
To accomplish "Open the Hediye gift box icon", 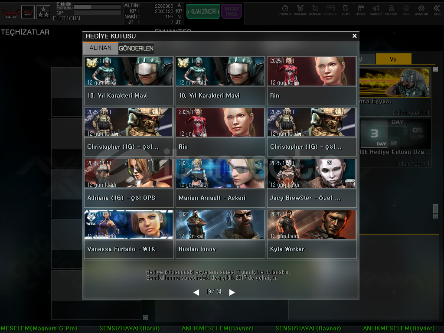I will [x=361, y=10].
